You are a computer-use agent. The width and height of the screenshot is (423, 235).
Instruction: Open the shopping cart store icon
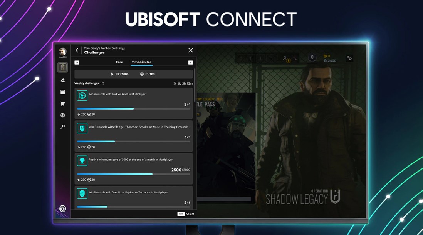[62, 103]
